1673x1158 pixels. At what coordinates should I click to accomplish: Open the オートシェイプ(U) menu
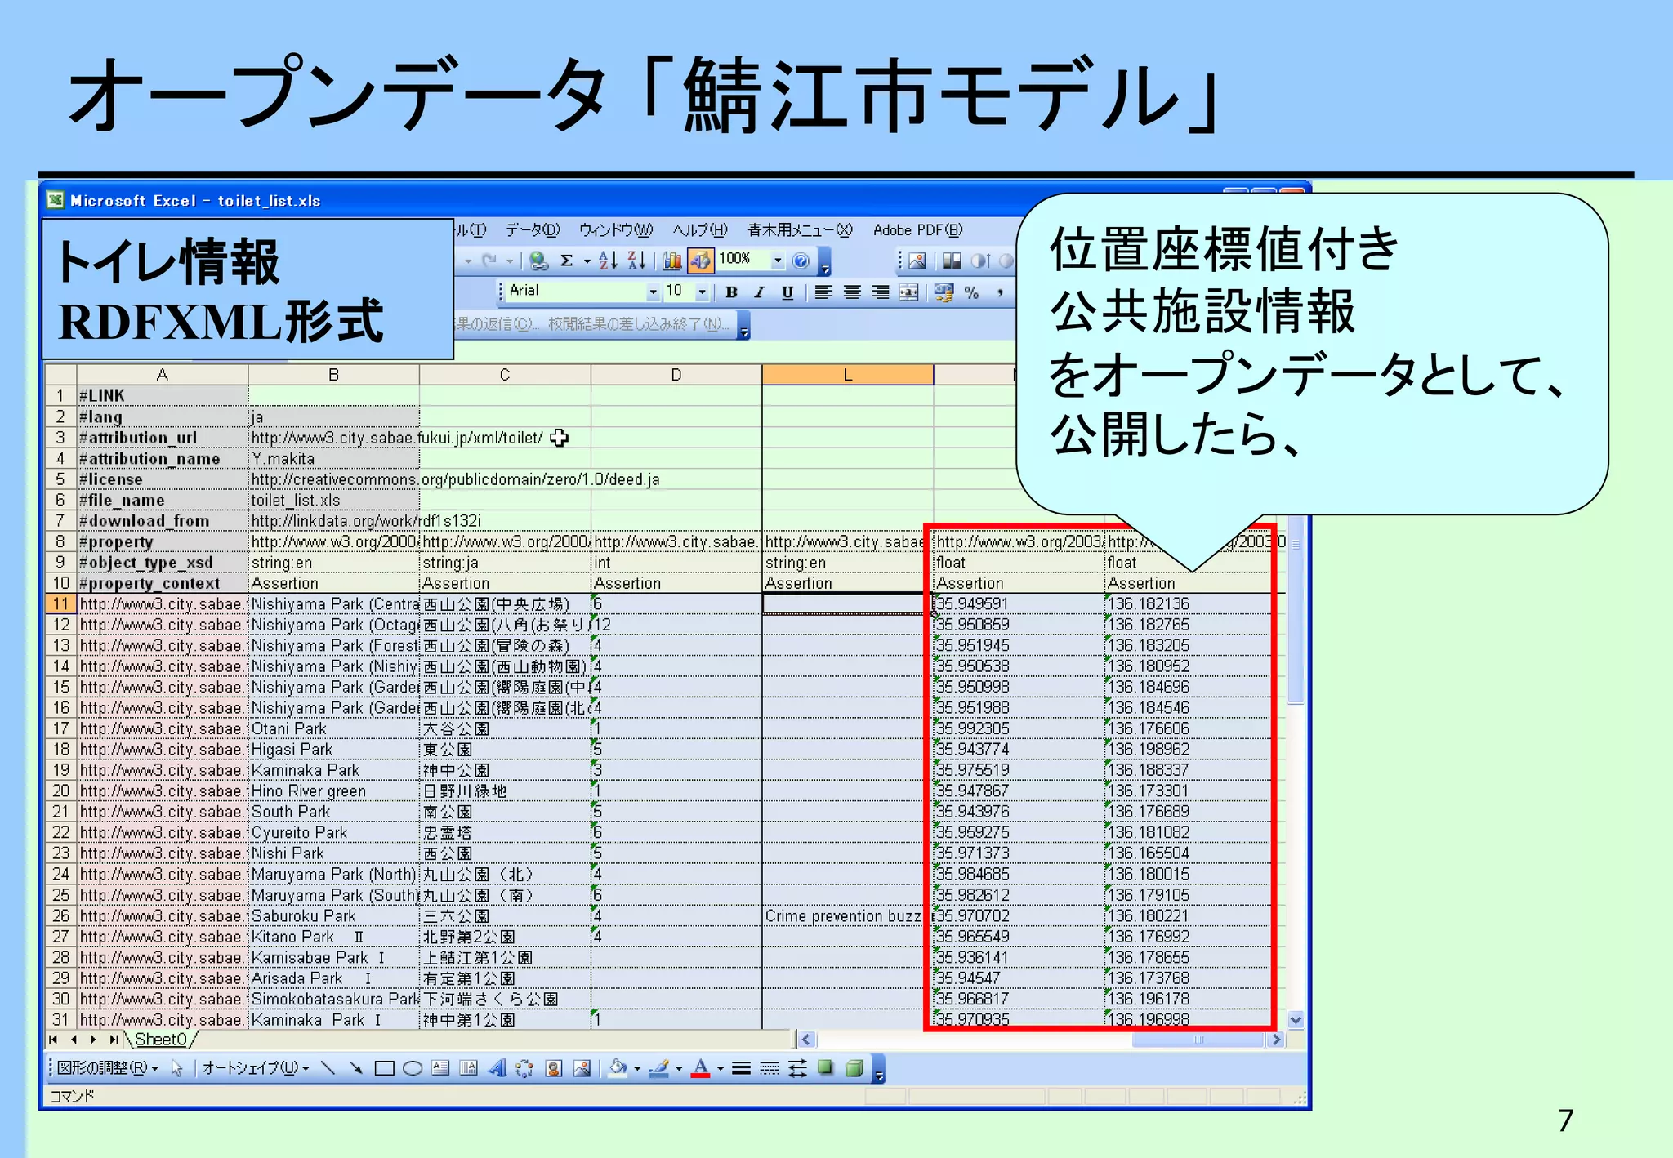click(256, 1068)
